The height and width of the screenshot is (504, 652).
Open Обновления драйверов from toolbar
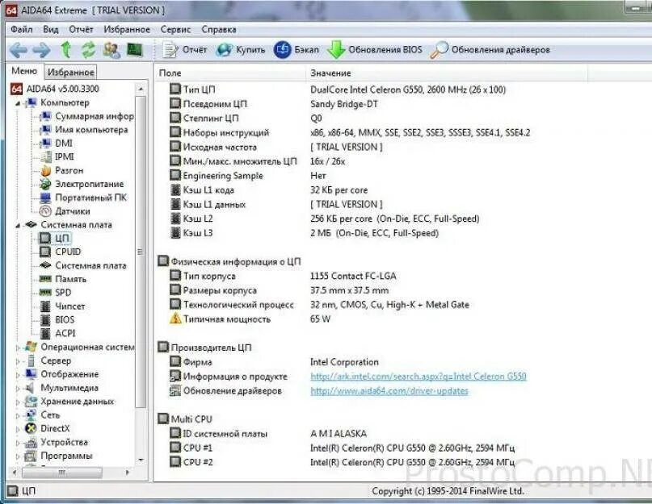pyautogui.click(x=490, y=50)
